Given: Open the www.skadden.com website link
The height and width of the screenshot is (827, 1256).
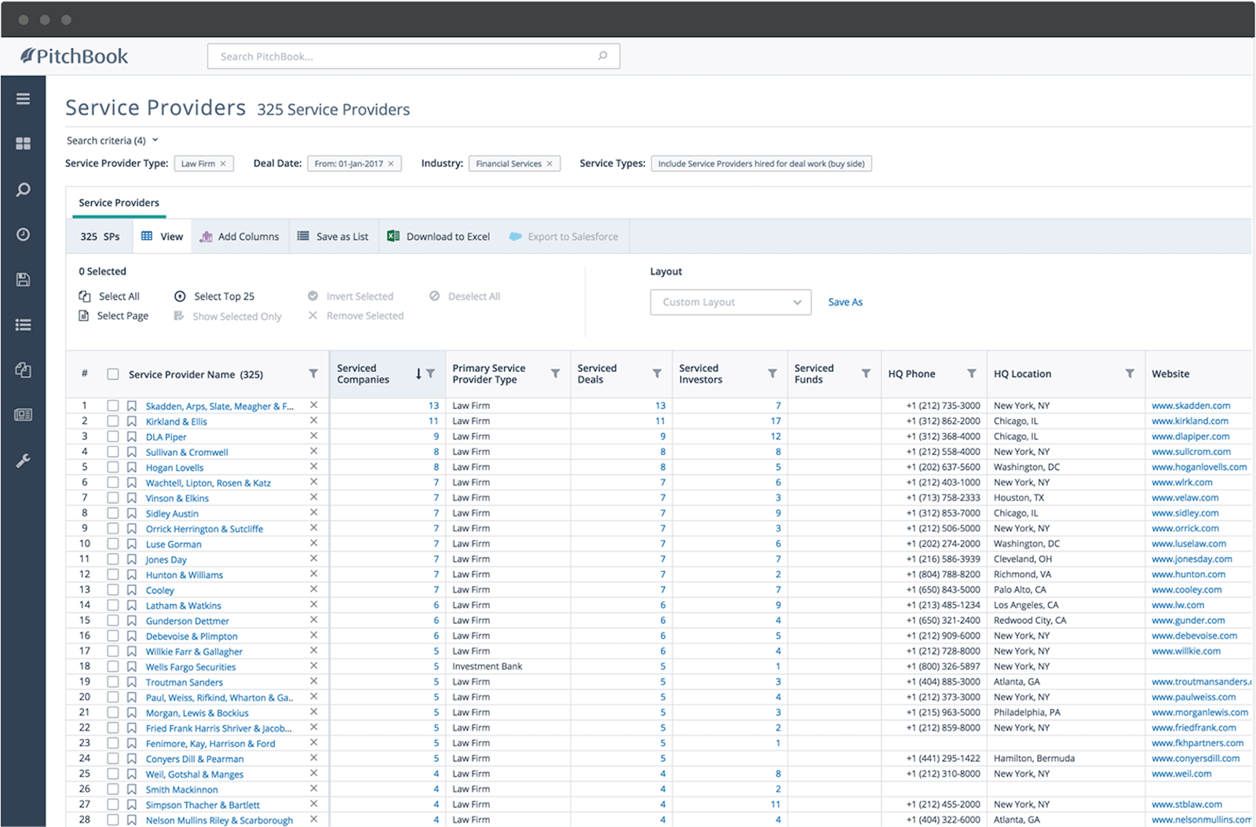Looking at the screenshot, I should tap(1191, 406).
